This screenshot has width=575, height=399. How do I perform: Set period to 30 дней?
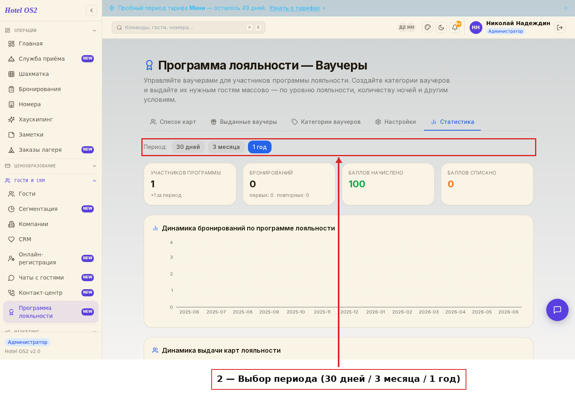pyautogui.click(x=188, y=147)
